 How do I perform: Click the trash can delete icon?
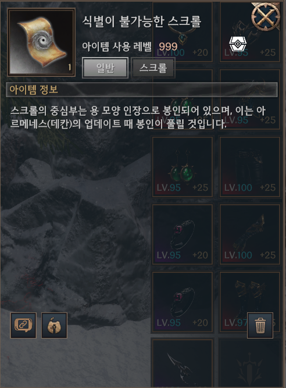pyautogui.click(x=260, y=325)
